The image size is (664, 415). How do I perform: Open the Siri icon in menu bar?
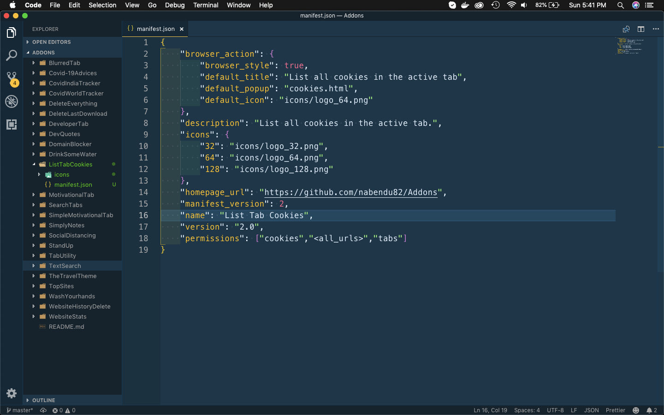(x=636, y=5)
